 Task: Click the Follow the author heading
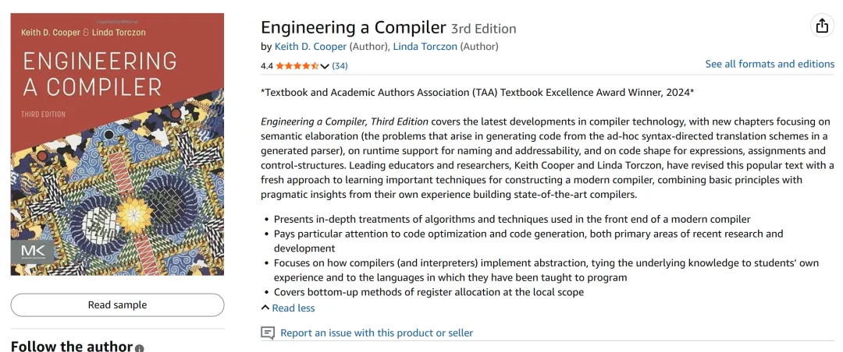coord(71,347)
